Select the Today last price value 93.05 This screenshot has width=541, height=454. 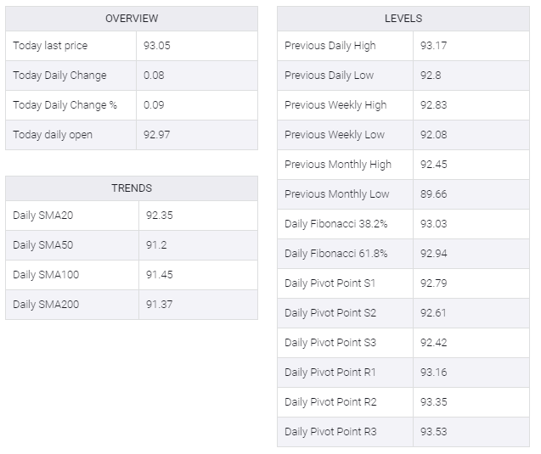coord(157,46)
